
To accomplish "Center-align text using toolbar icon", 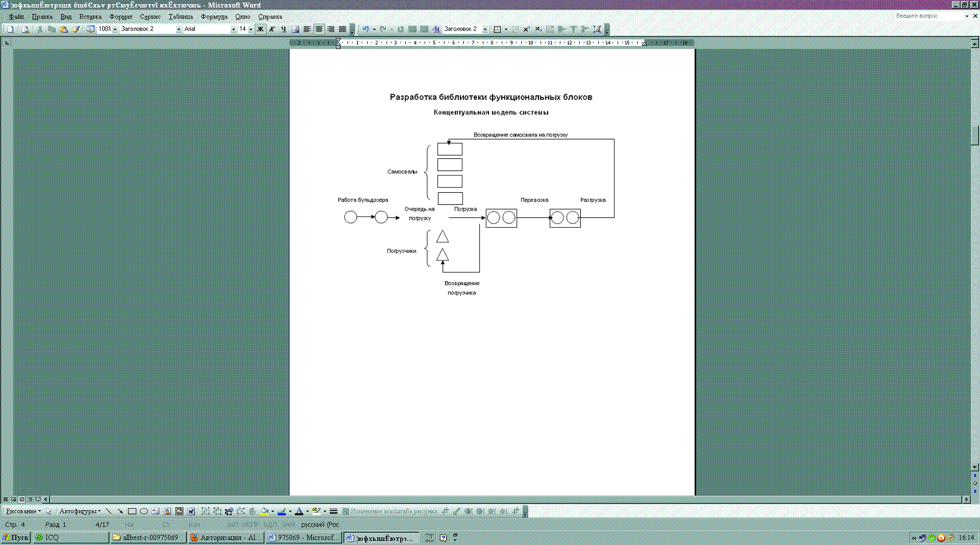I will point(319,29).
